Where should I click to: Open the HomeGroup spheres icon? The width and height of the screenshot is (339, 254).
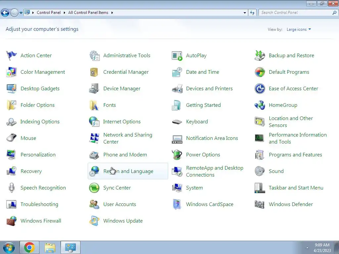tap(260, 105)
